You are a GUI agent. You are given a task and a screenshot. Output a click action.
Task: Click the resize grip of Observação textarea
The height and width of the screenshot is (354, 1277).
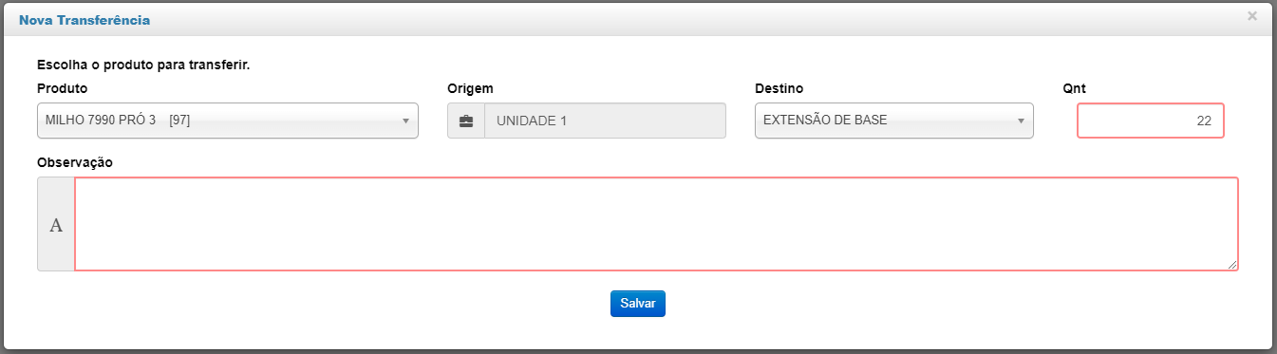[1232, 266]
